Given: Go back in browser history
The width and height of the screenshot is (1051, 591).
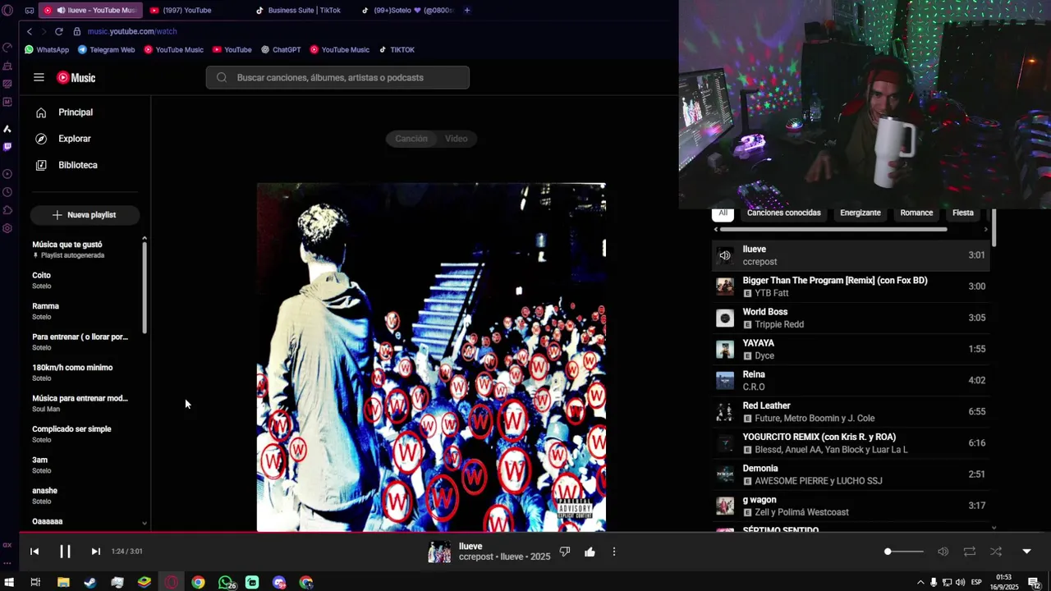Looking at the screenshot, I should pyautogui.click(x=30, y=31).
